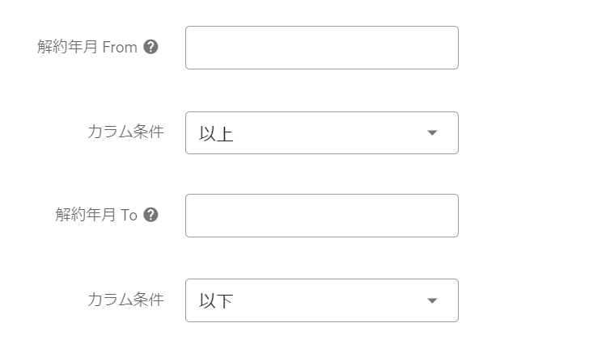Screen dimensions: 606x344
Task: Click the 解約年月 From label text
Action: pos(87,47)
